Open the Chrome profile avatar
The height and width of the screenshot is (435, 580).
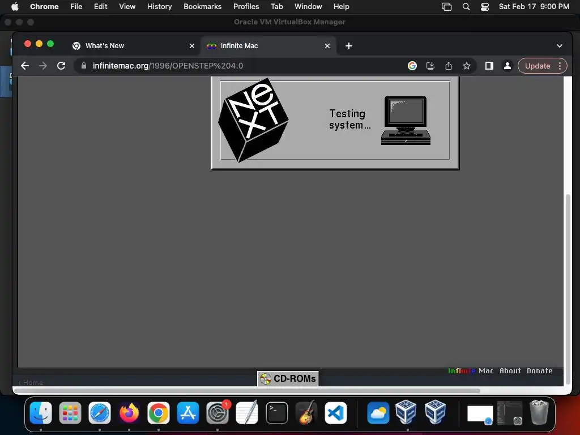(x=507, y=66)
